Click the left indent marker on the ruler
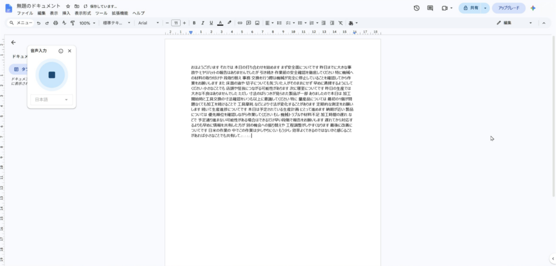 coord(191,33)
